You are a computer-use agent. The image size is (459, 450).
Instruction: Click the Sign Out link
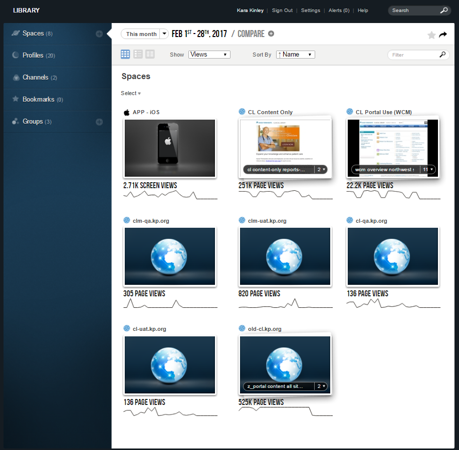pyautogui.click(x=282, y=11)
